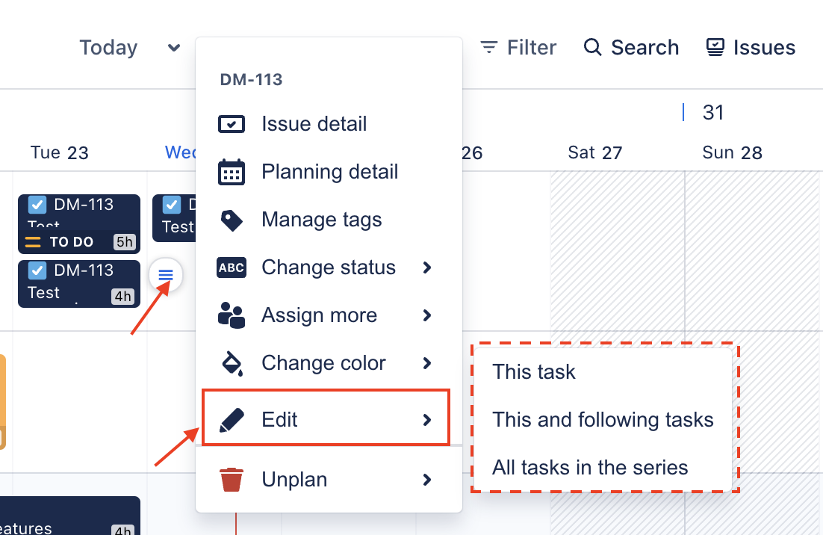823x535 pixels.
Task: Click the Assign more people icon
Action: click(232, 315)
